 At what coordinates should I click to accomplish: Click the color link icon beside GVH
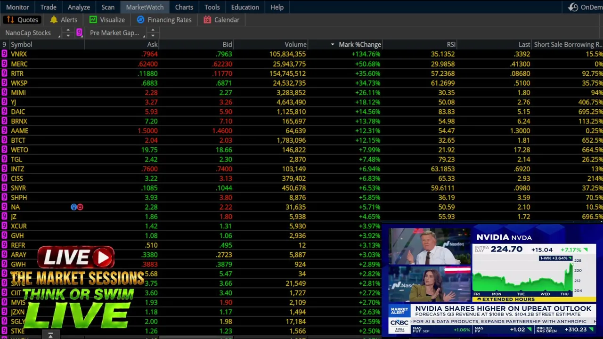(4, 235)
